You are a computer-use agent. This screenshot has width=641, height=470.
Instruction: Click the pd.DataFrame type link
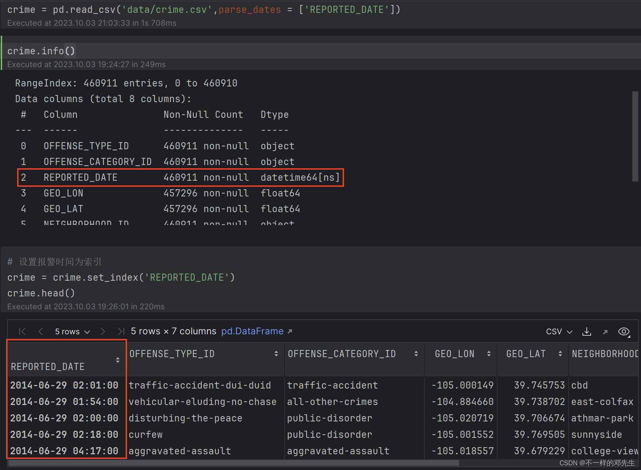(x=252, y=331)
